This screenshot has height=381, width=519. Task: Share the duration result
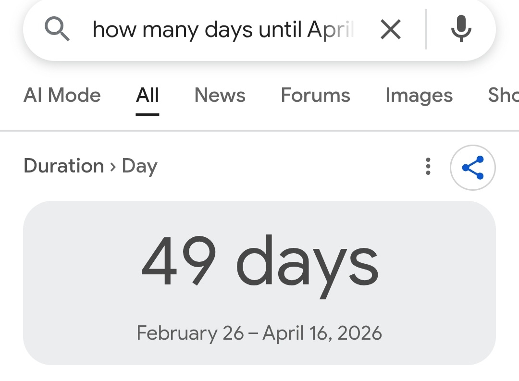[x=472, y=168]
